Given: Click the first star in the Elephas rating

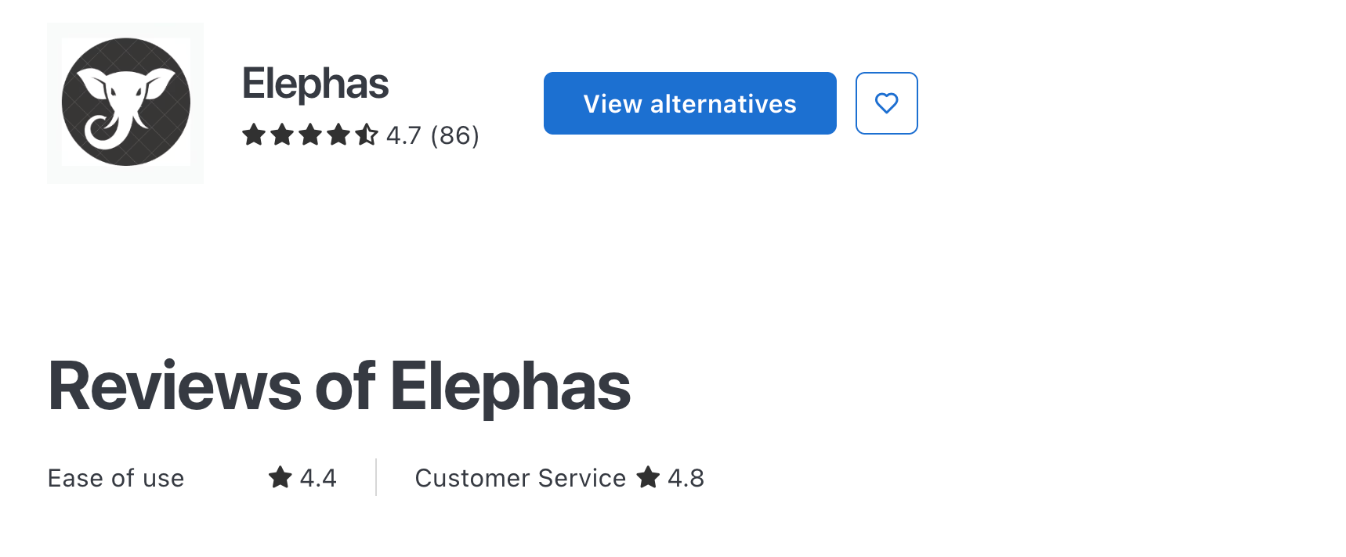Looking at the screenshot, I should (254, 135).
